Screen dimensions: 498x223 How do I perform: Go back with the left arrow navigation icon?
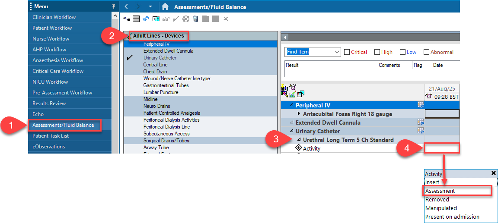tap(126, 6)
